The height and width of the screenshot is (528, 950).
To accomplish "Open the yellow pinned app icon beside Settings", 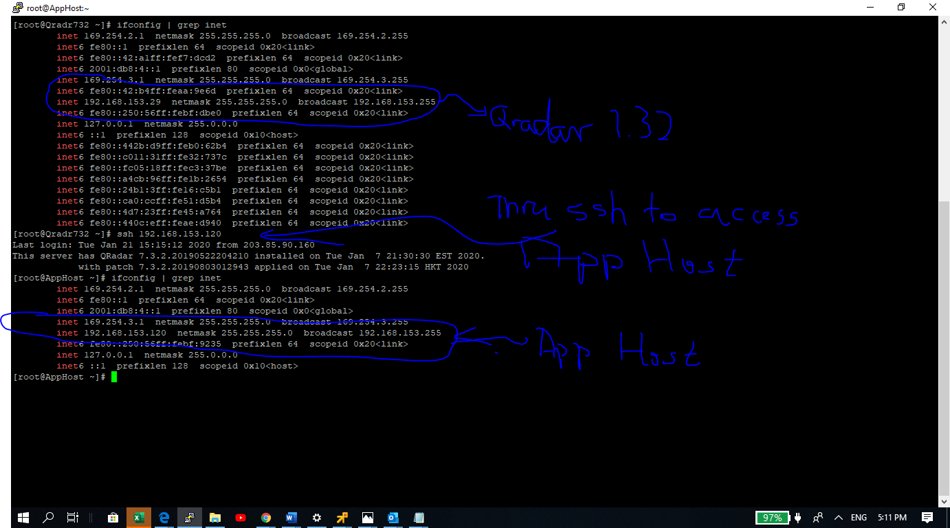I will click(x=342, y=518).
